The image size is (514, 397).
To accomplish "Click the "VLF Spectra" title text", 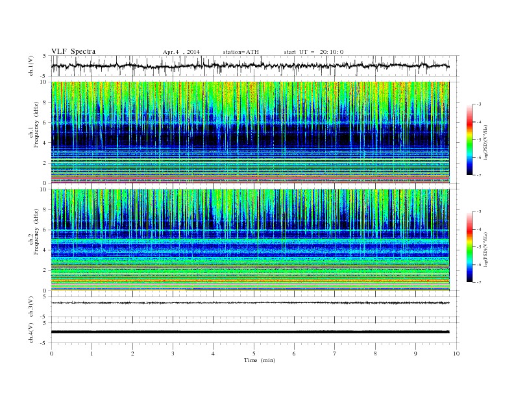I will tap(73, 51).
